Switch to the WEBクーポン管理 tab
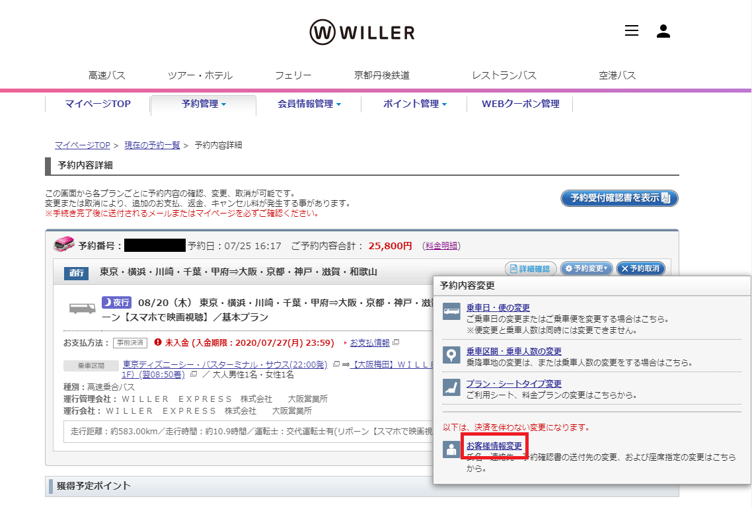Image resolution: width=752 pixels, height=507 pixels. pos(520,104)
